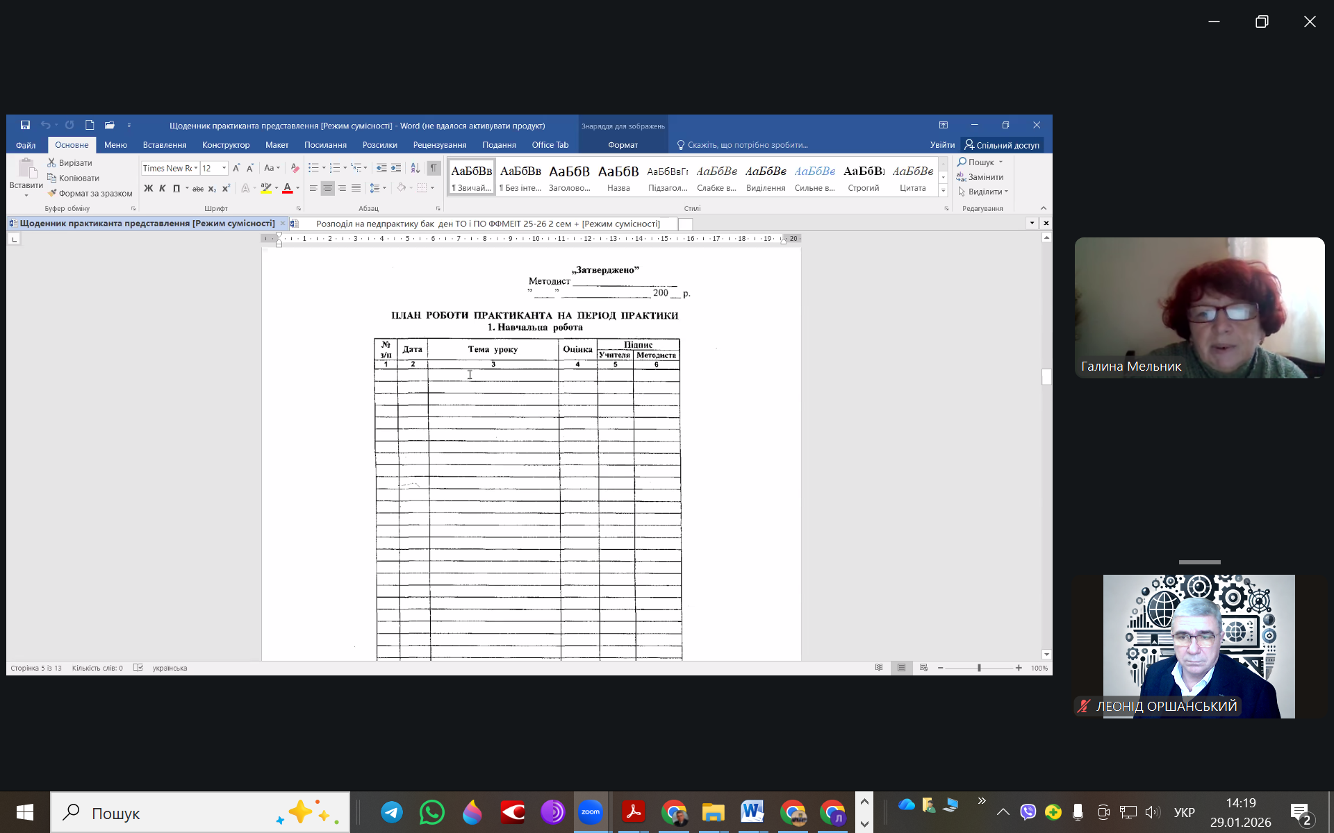The width and height of the screenshot is (1334, 833).
Task: Click the Bold (Ж) formatting icon
Action: pos(148,188)
